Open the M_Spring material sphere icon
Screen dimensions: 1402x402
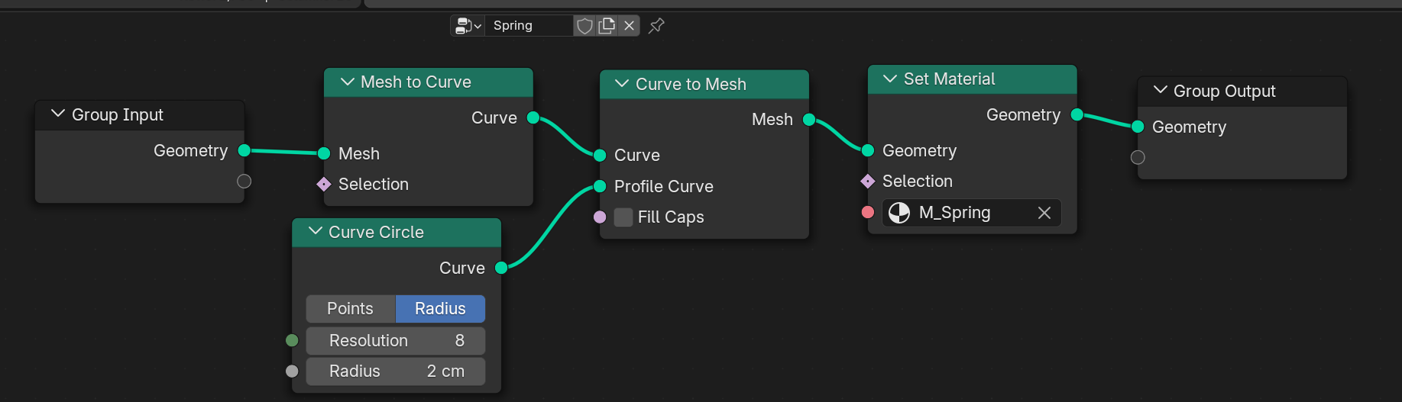pos(899,213)
